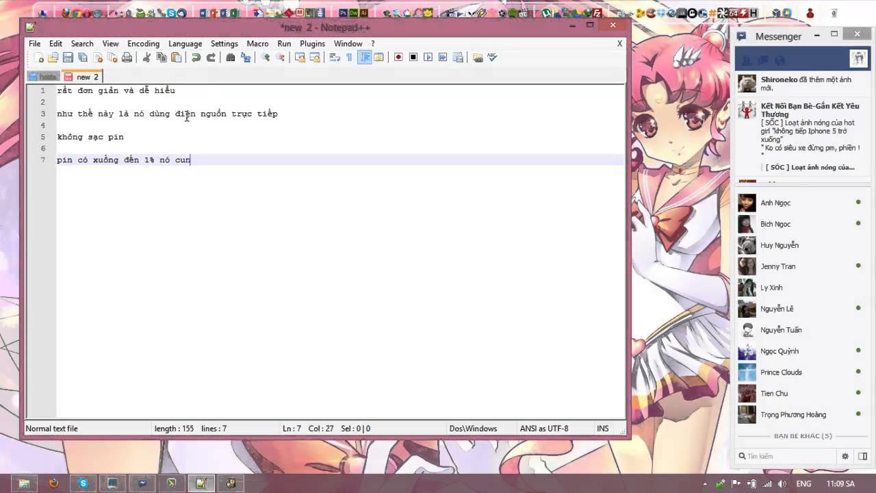Click the INS indicator in status bar
The height and width of the screenshot is (493, 876).
[x=602, y=429]
